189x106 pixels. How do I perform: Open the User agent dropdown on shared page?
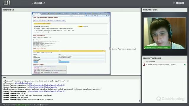pos(48,32)
